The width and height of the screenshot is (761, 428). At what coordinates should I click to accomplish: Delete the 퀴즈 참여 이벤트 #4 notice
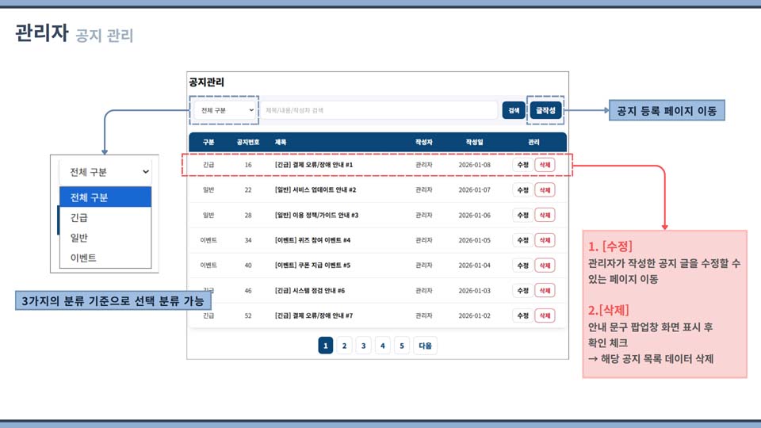tap(545, 240)
